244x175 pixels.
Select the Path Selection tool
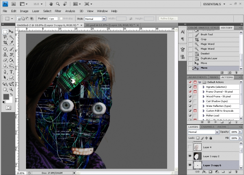coord(5,77)
